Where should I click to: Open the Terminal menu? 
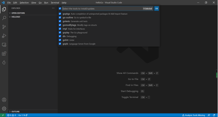click(55, 3)
